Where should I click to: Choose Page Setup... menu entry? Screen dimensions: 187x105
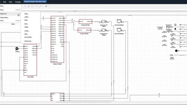click(11, 17)
